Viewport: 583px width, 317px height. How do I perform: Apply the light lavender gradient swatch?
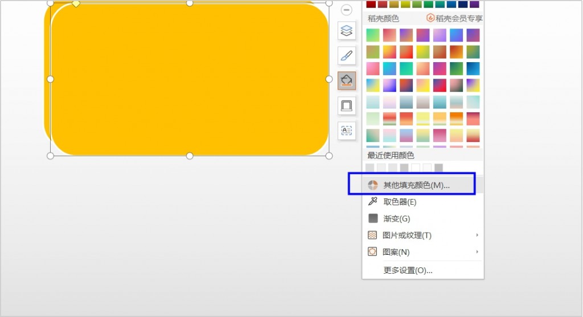coord(440,35)
